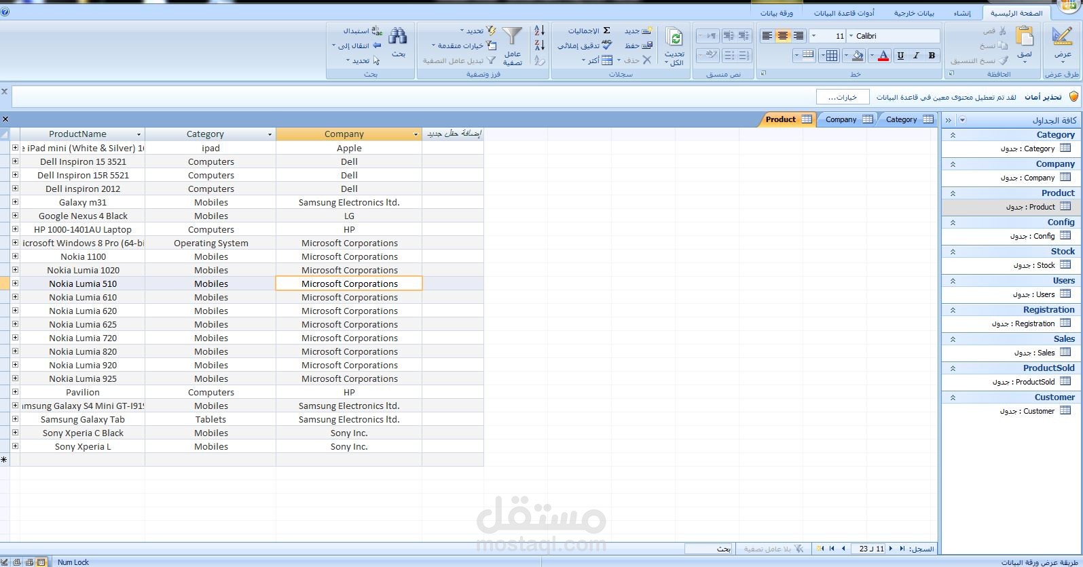Click the Options (خيارات...) security button
The height and width of the screenshot is (567, 1083).
pyautogui.click(x=842, y=97)
